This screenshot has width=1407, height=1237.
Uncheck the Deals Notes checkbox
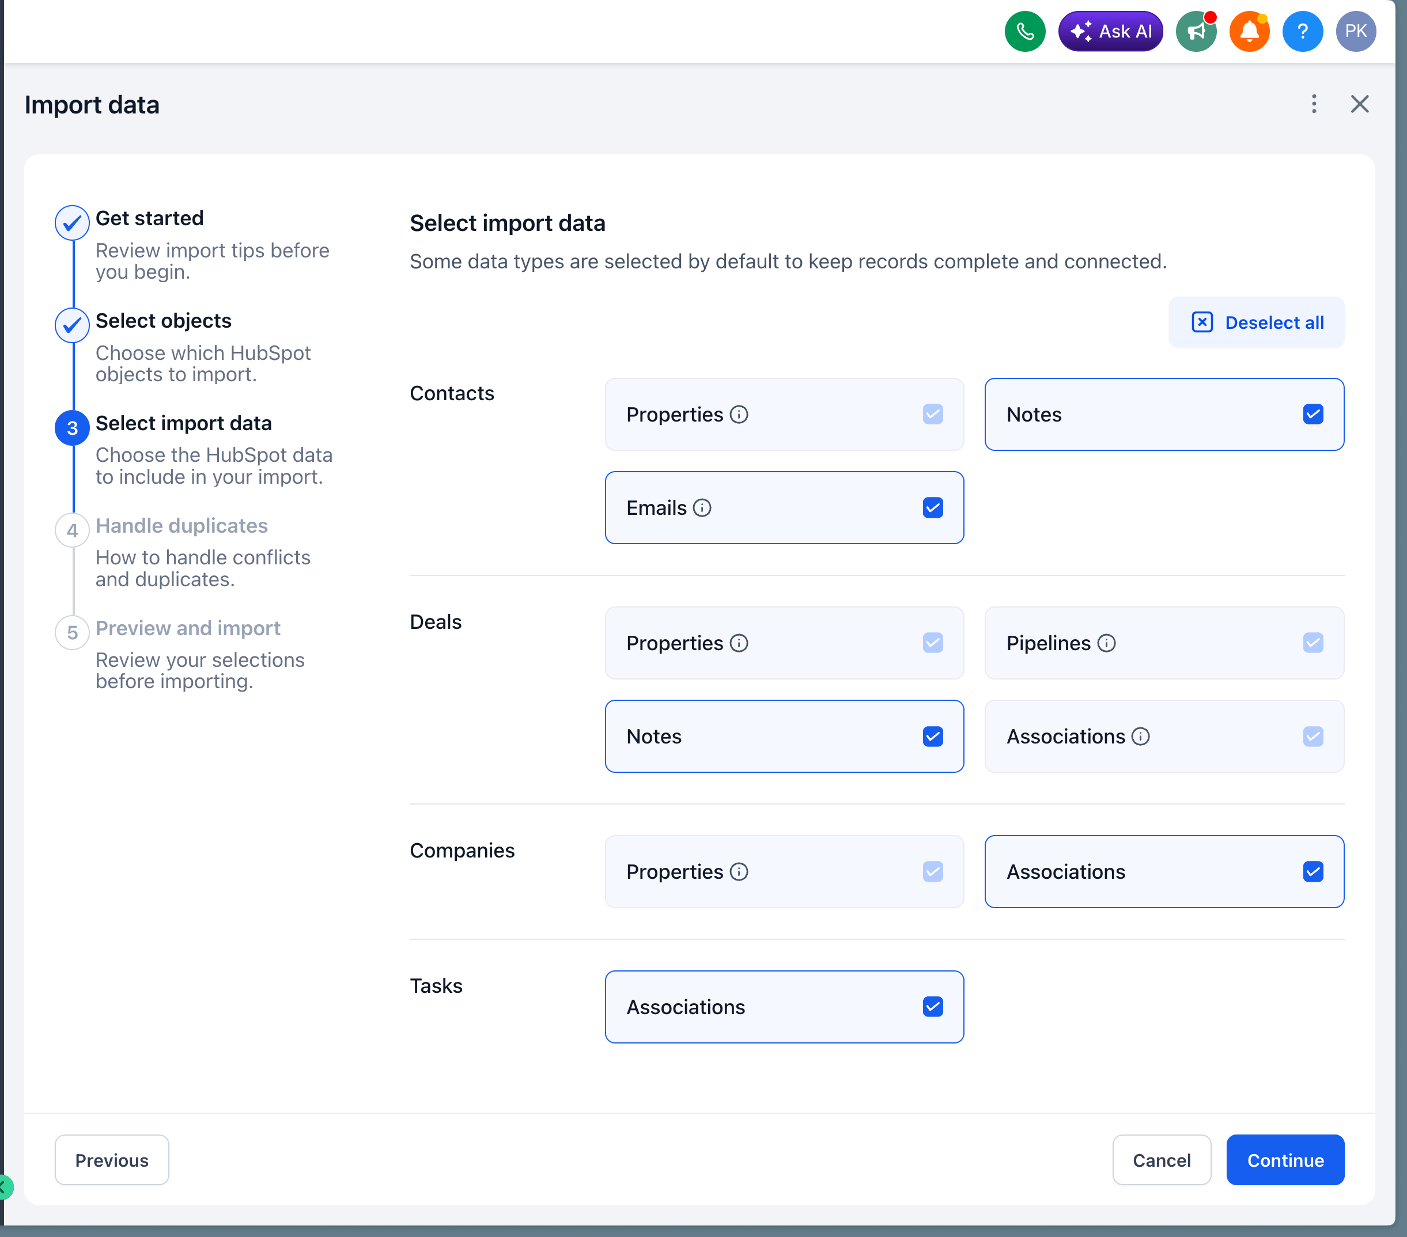click(933, 736)
